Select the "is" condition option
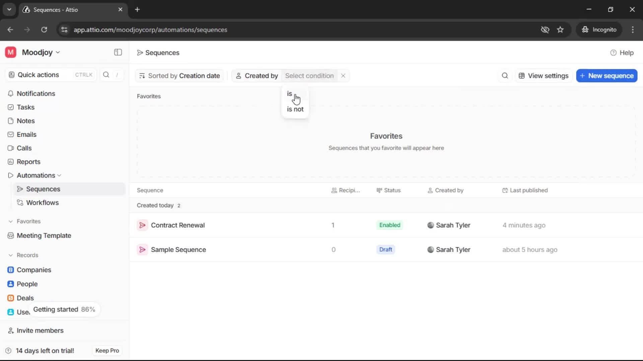The width and height of the screenshot is (643, 361). (x=289, y=94)
